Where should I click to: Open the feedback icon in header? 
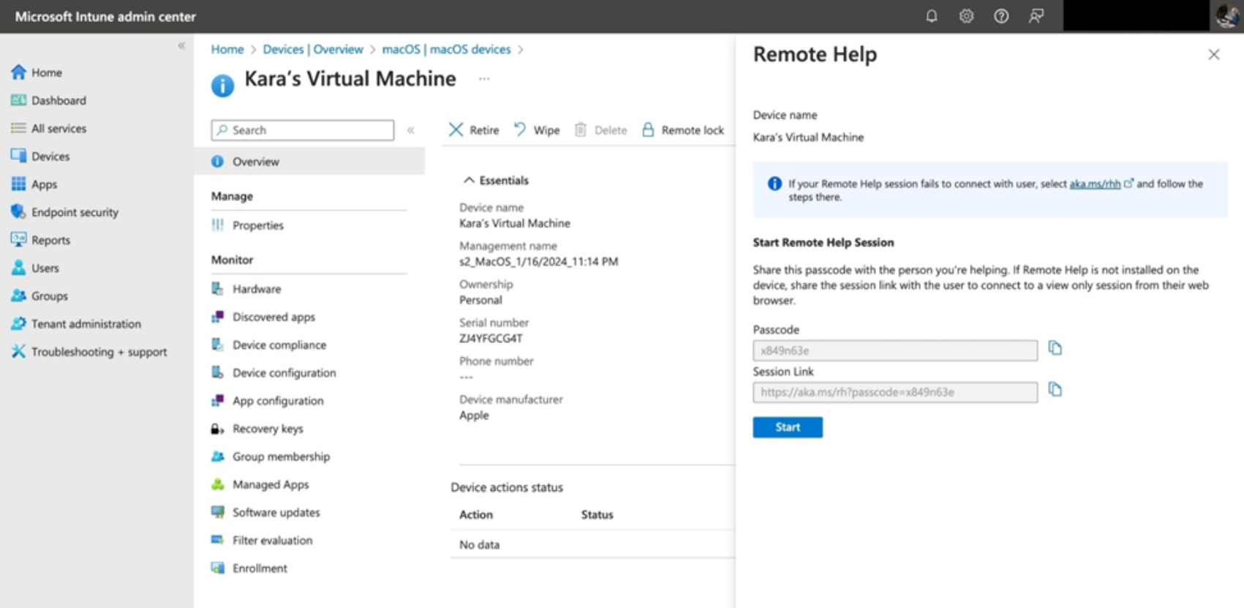(1036, 16)
